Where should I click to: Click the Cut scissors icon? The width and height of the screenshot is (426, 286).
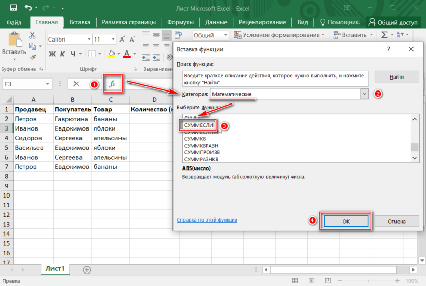pyautogui.click(x=32, y=35)
